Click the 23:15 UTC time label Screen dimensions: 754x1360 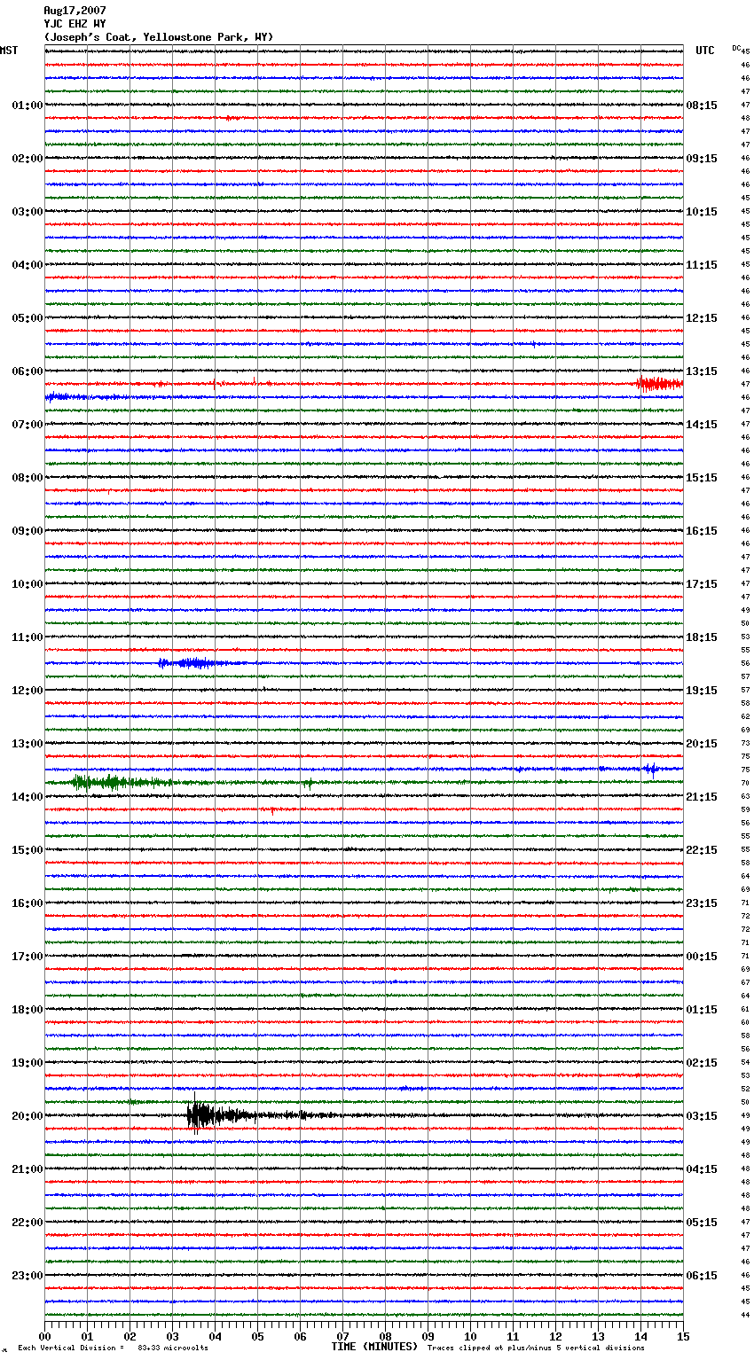tap(702, 903)
